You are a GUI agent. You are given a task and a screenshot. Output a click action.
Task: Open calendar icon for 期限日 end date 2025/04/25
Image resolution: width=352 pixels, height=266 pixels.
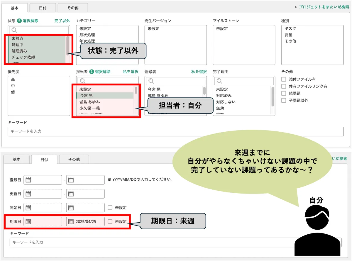pos(71,221)
